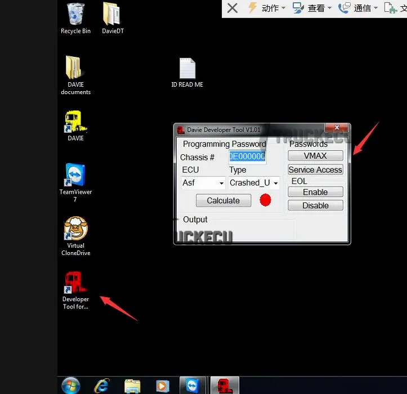The image size is (407, 394).
Task: Click the X close icon in the remote toolbar
Action: 232,8
